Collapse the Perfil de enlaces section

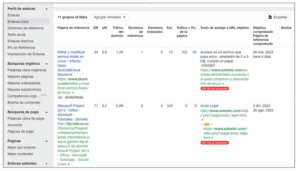(46, 9)
